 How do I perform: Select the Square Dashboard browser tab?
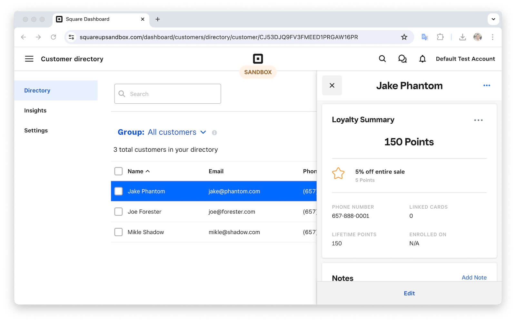pyautogui.click(x=101, y=19)
